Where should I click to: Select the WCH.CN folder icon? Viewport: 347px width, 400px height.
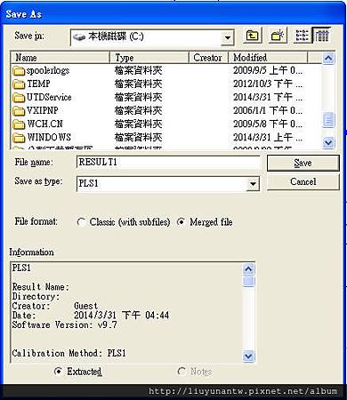[19, 124]
